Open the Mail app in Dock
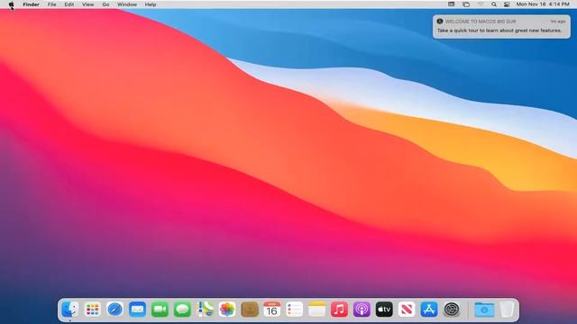The image size is (577, 324). pos(137,310)
